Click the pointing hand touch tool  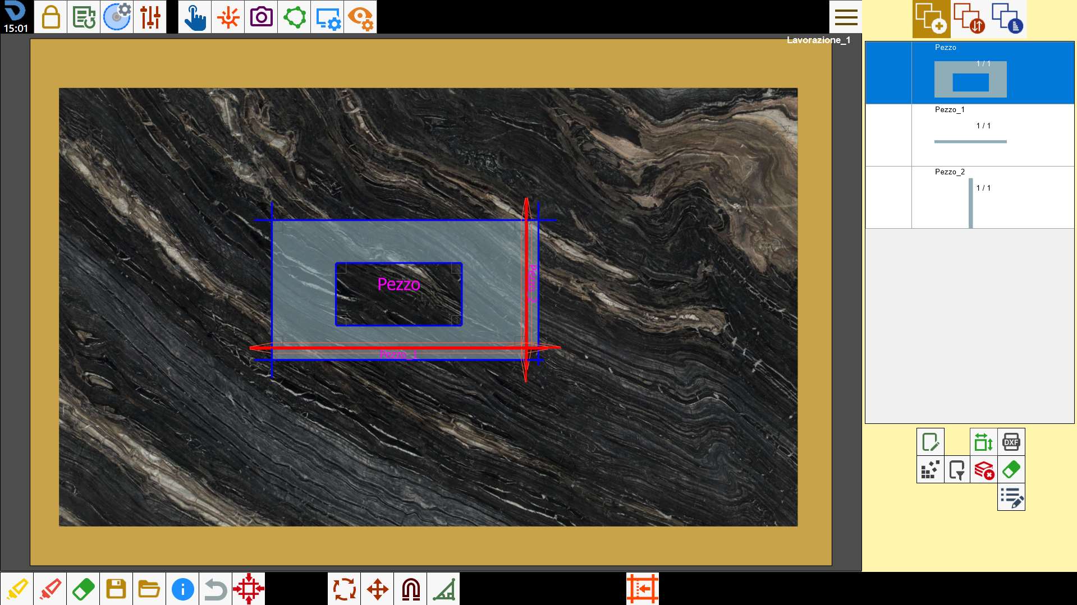[x=195, y=17]
